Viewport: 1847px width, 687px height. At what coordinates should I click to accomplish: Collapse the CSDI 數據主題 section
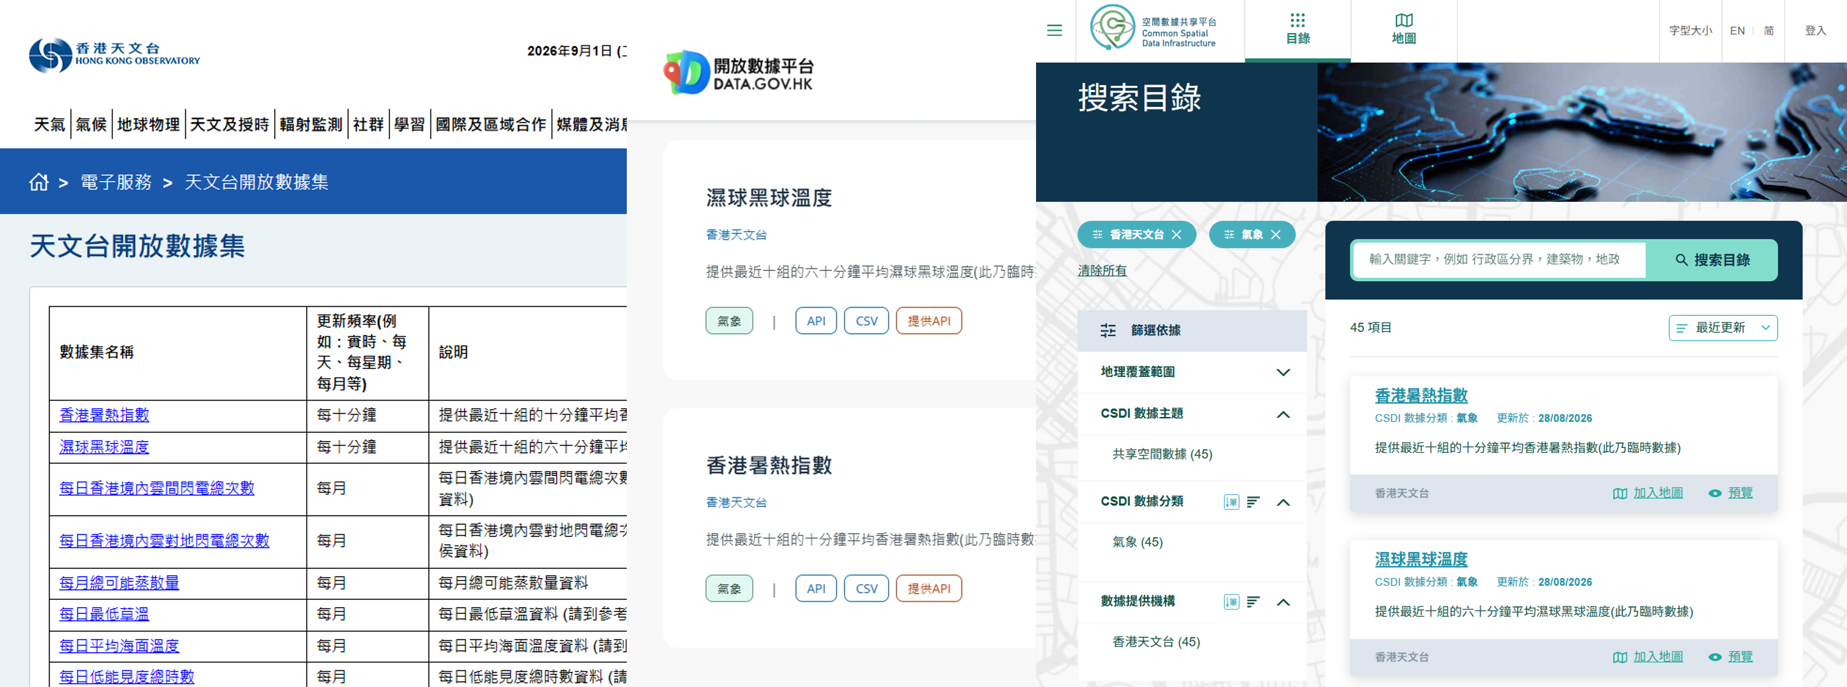pyautogui.click(x=1283, y=414)
